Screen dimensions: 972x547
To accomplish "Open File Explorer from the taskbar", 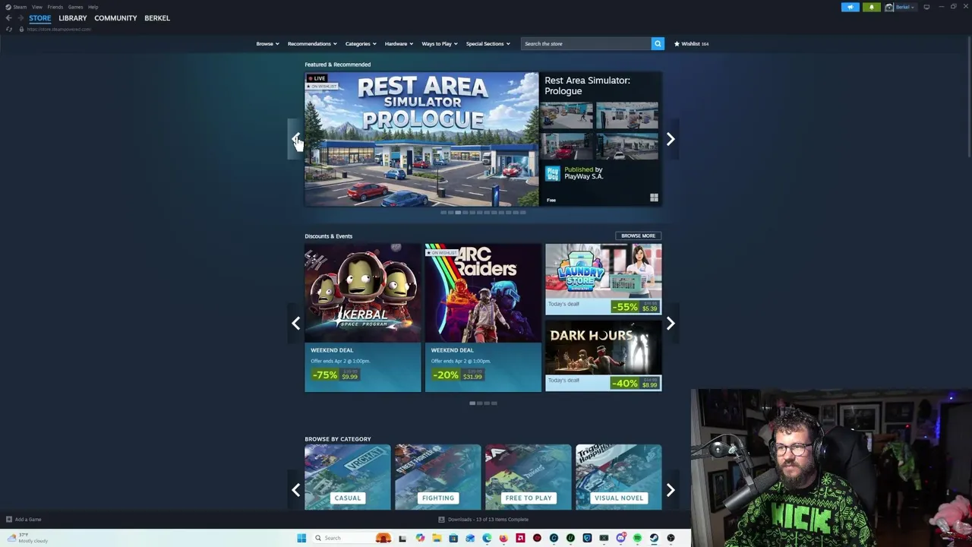I will [437, 538].
